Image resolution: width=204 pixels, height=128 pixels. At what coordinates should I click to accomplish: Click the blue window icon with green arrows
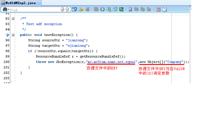[x=115, y=9]
